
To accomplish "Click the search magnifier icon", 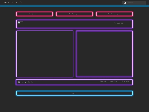I will click(x=125, y=3).
